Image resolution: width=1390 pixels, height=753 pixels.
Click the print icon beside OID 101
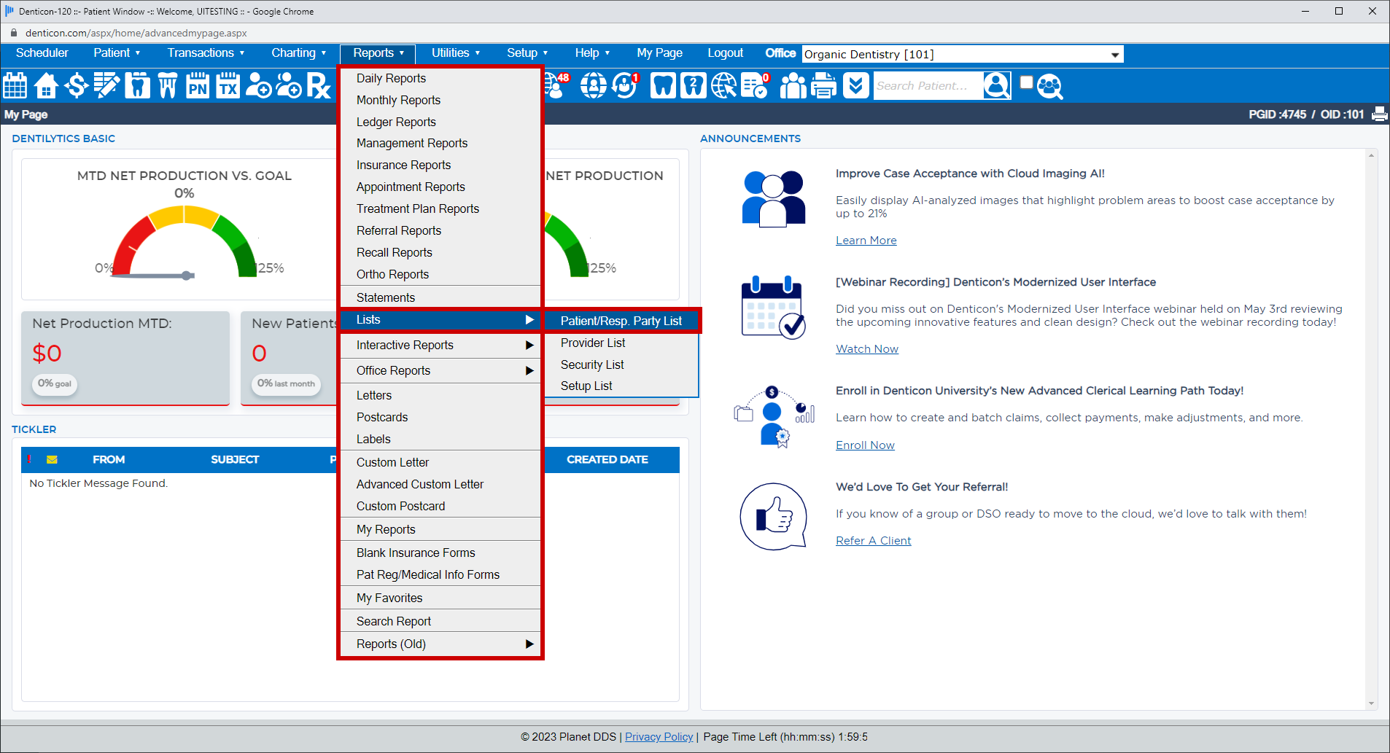point(1380,114)
